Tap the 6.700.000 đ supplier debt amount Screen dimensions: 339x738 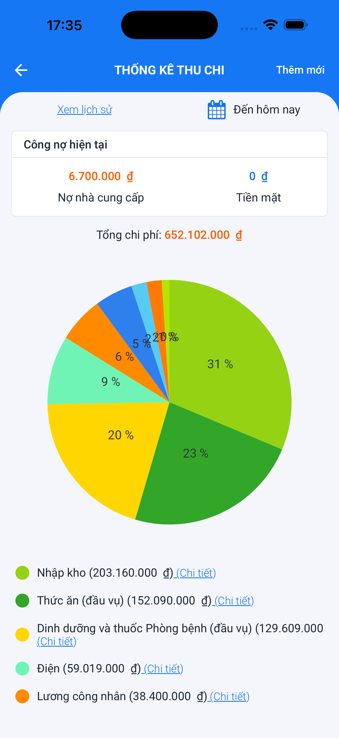101,176
